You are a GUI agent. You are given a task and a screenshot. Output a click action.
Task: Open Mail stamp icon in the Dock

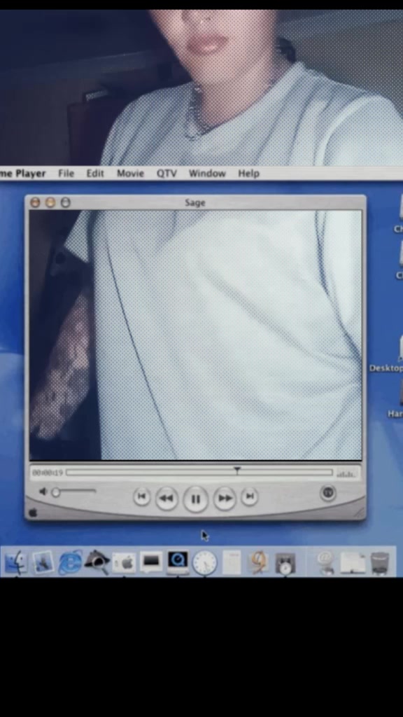click(x=43, y=563)
